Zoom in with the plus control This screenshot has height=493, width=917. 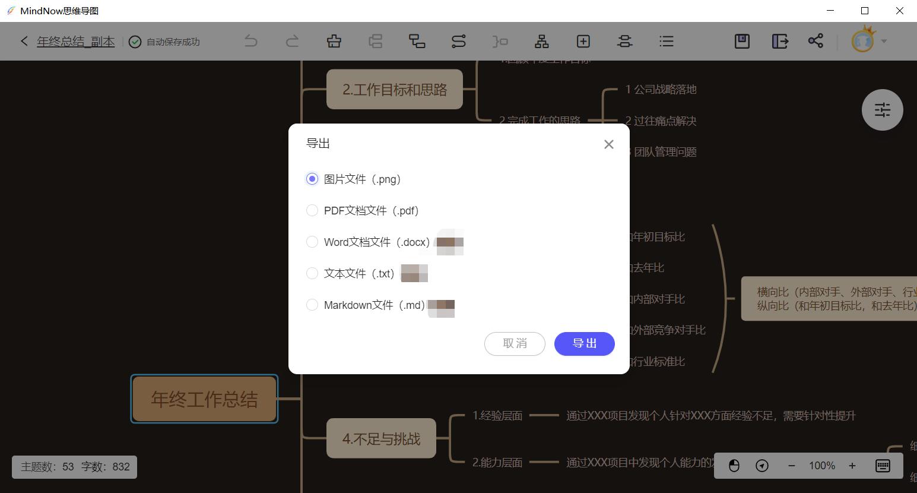point(852,466)
